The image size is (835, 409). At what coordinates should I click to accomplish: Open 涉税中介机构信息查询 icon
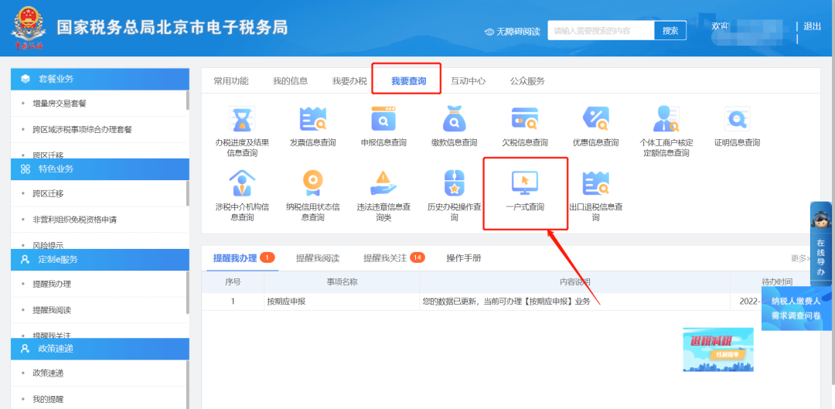242,183
